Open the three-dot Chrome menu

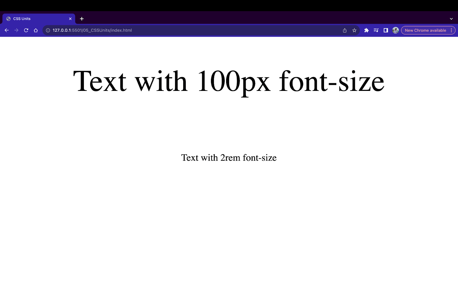pos(452,30)
